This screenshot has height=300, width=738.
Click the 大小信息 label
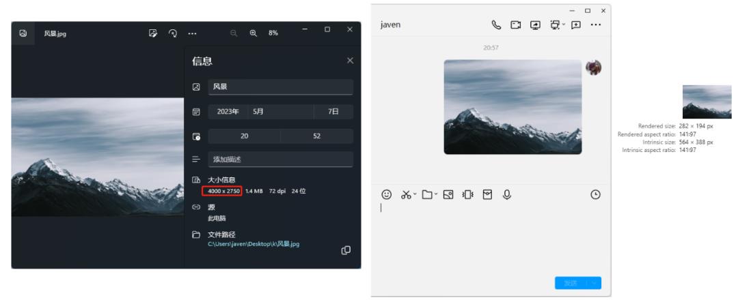pyautogui.click(x=221, y=180)
